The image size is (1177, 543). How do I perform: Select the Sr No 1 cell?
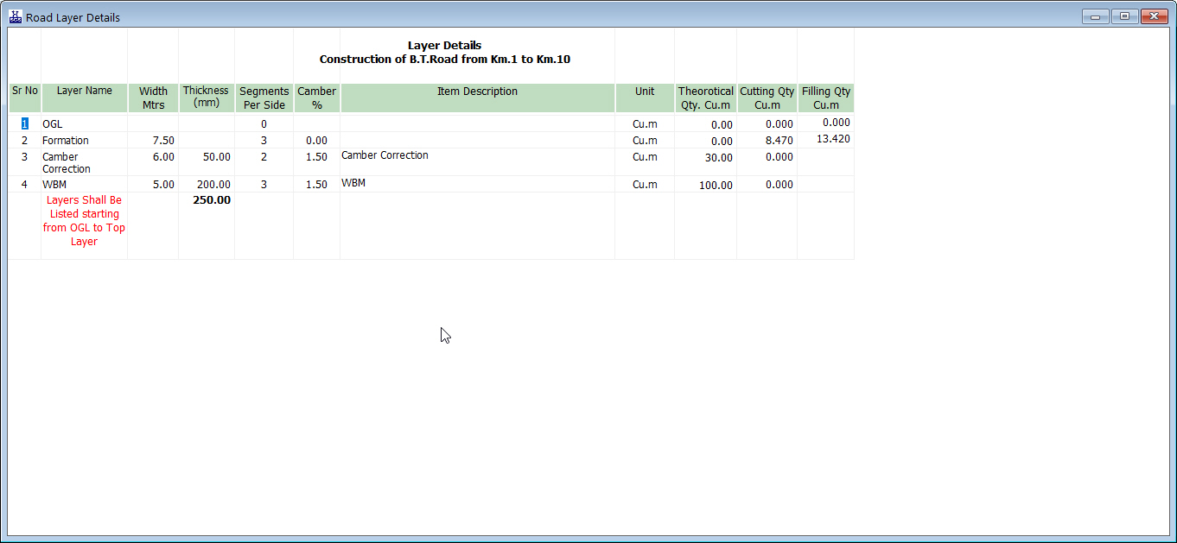[x=25, y=123]
